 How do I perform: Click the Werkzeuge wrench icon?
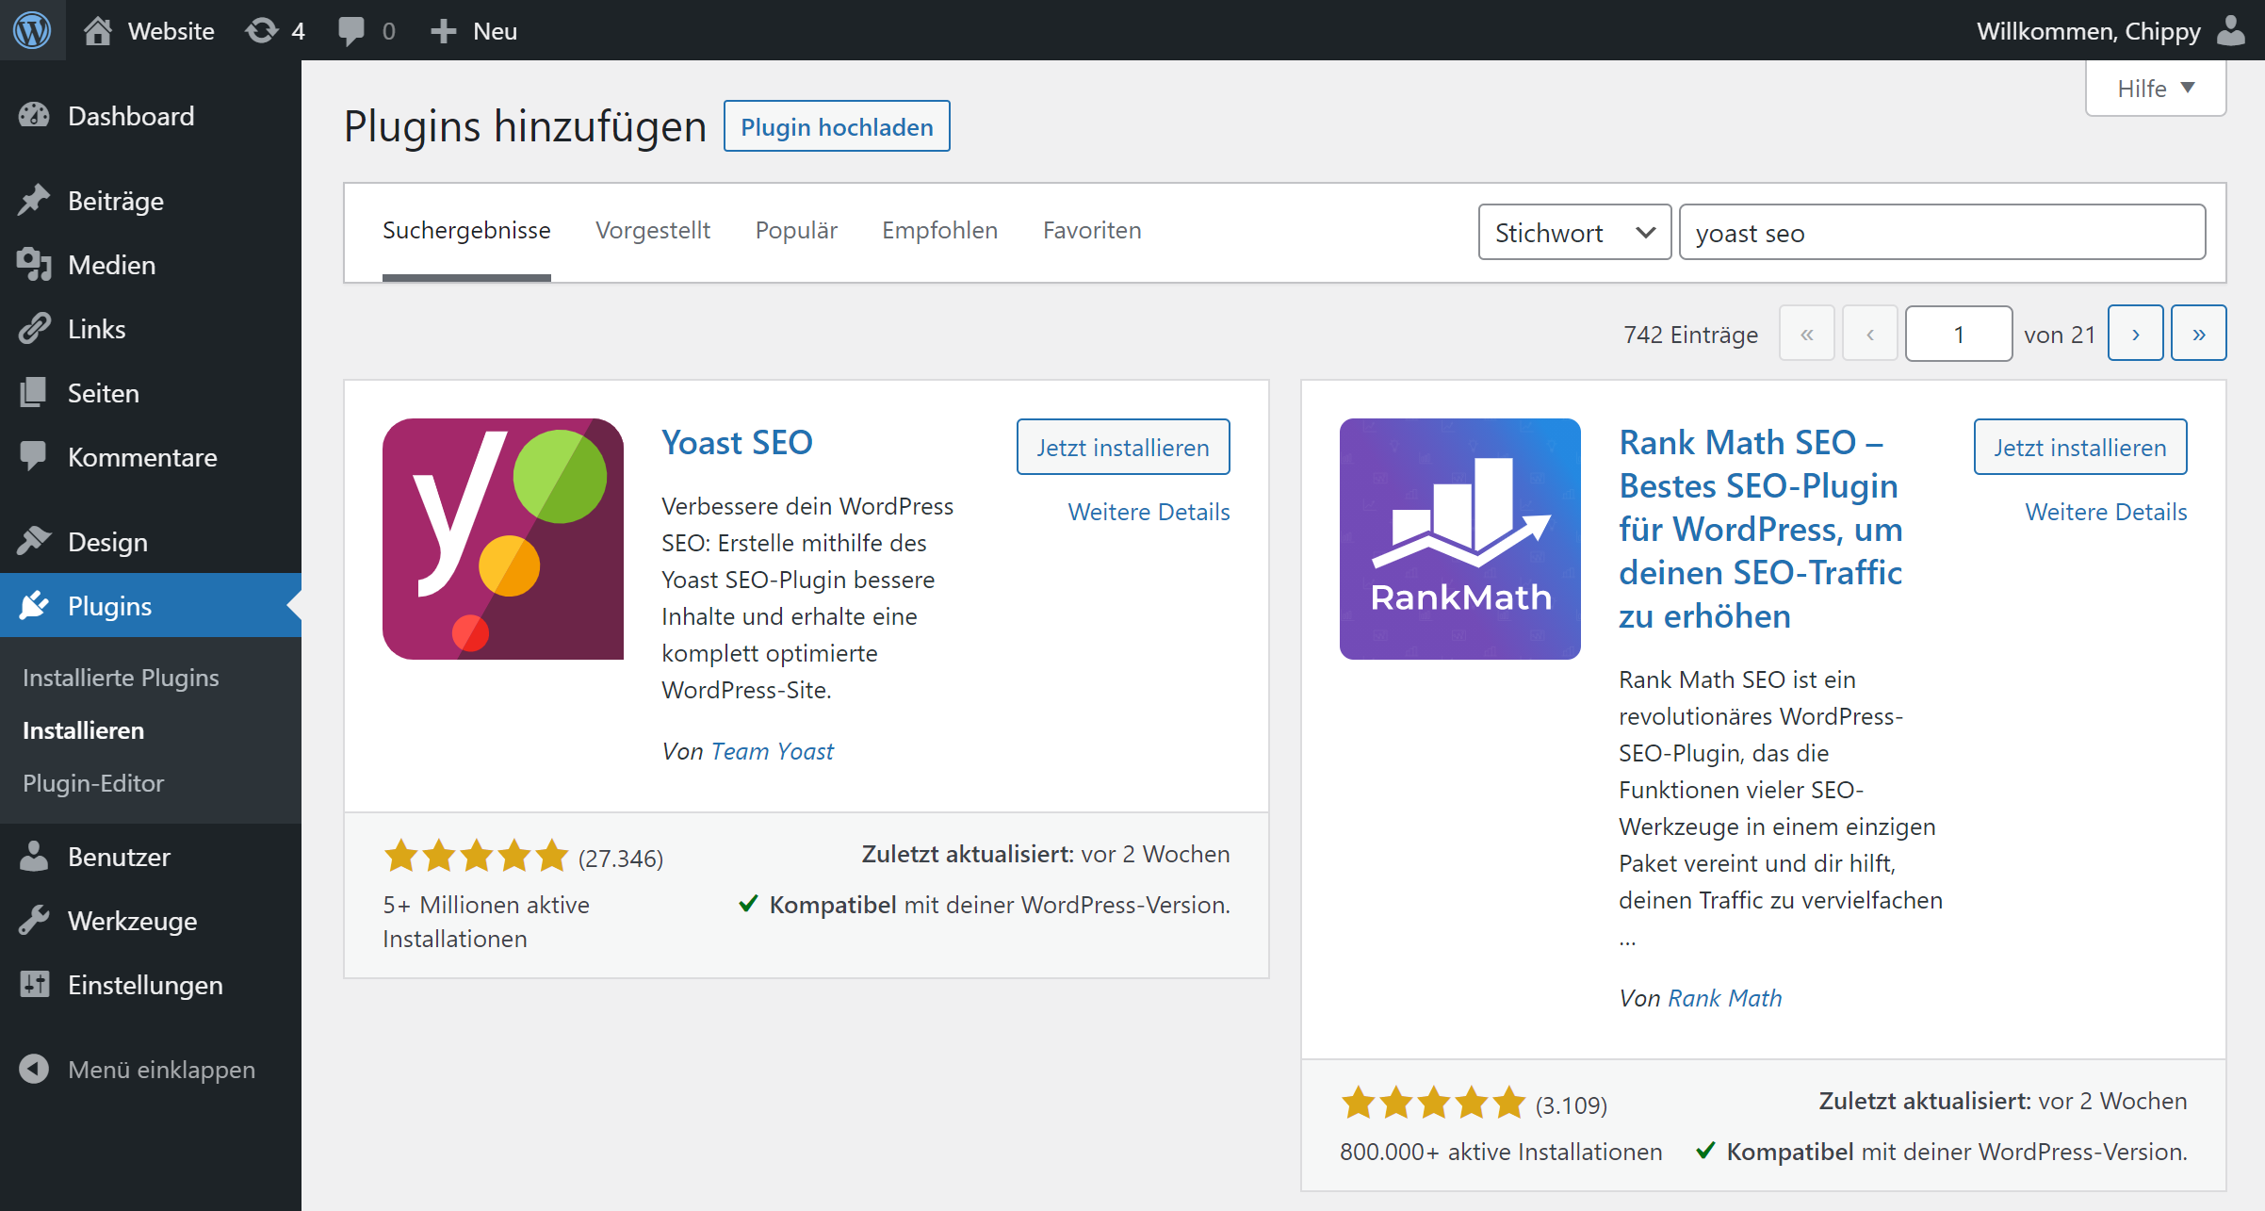click(34, 921)
